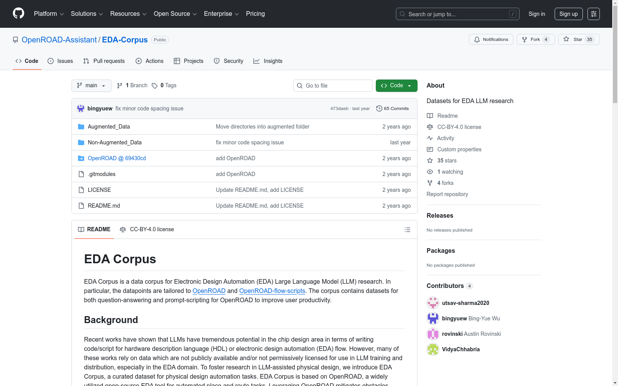618x386 pixels.
Task: Open the OpenROAD @ 69430cd submodule link
Action: 117,158
